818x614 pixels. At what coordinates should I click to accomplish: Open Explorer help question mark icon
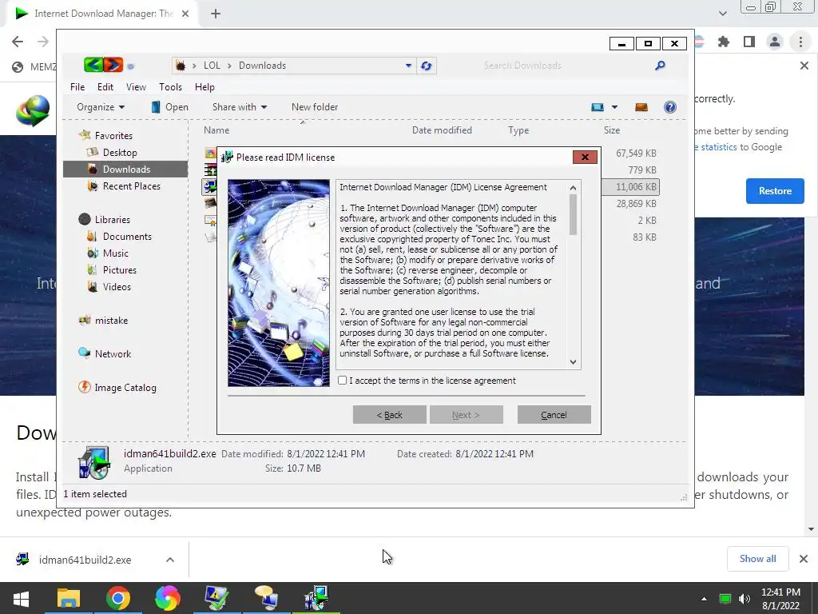coord(670,107)
